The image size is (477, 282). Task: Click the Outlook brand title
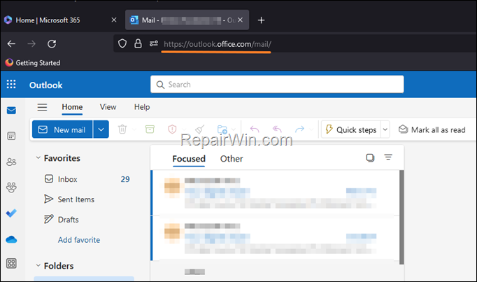point(46,85)
